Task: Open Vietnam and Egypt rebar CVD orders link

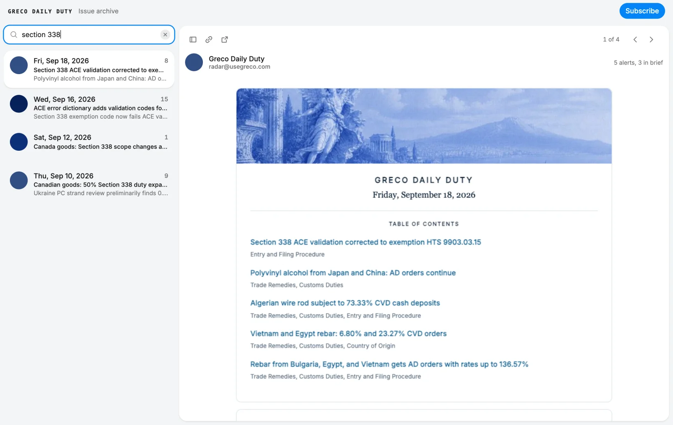Action: (348, 334)
